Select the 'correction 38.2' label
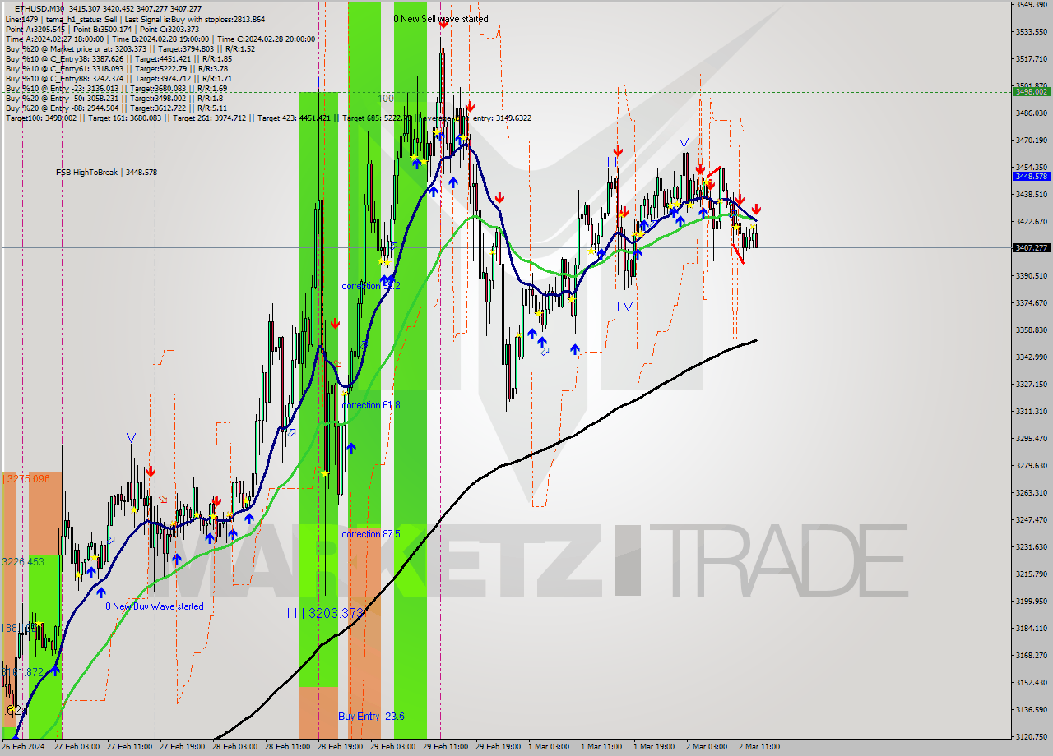 371,286
